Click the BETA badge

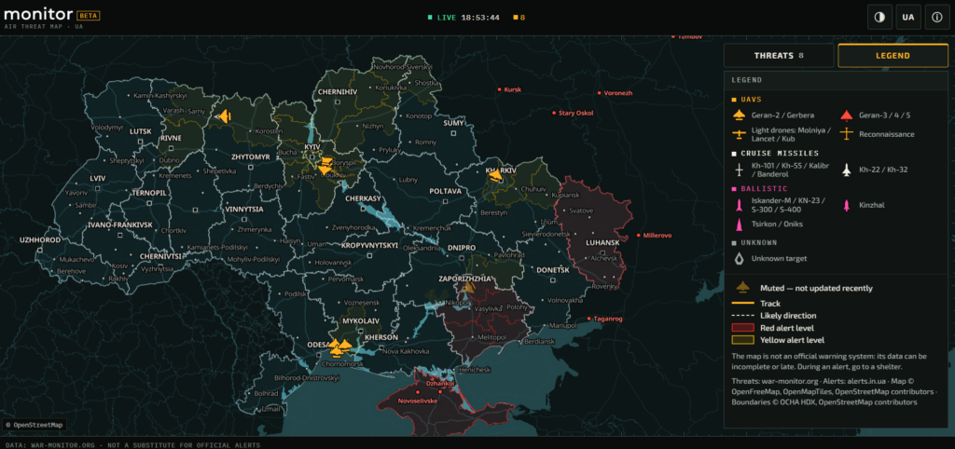click(x=89, y=15)
